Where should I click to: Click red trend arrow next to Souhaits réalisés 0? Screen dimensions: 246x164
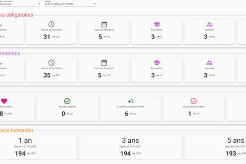68,114
